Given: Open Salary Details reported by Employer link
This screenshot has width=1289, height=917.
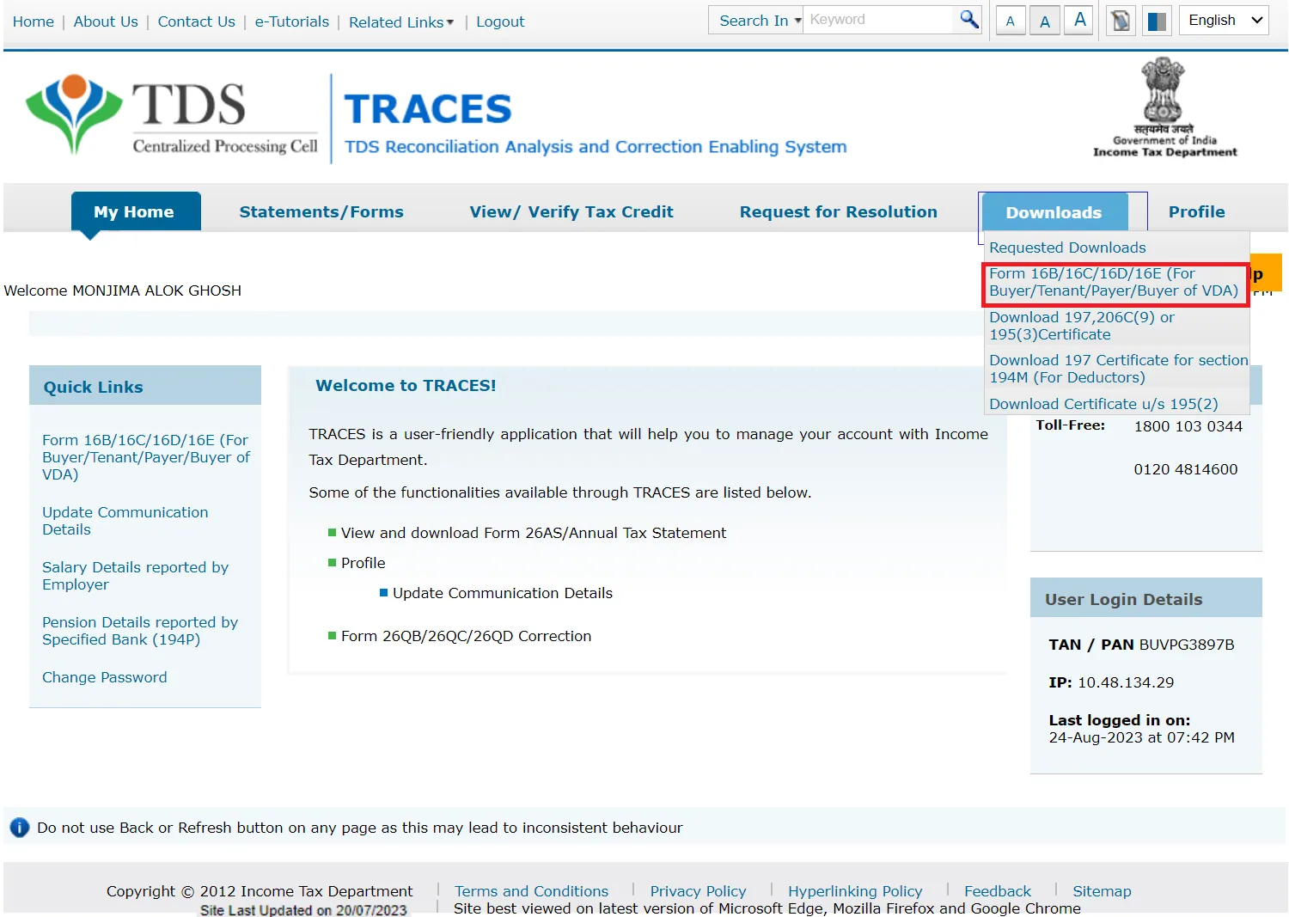Looking at the screenshot, I should 136,576.
